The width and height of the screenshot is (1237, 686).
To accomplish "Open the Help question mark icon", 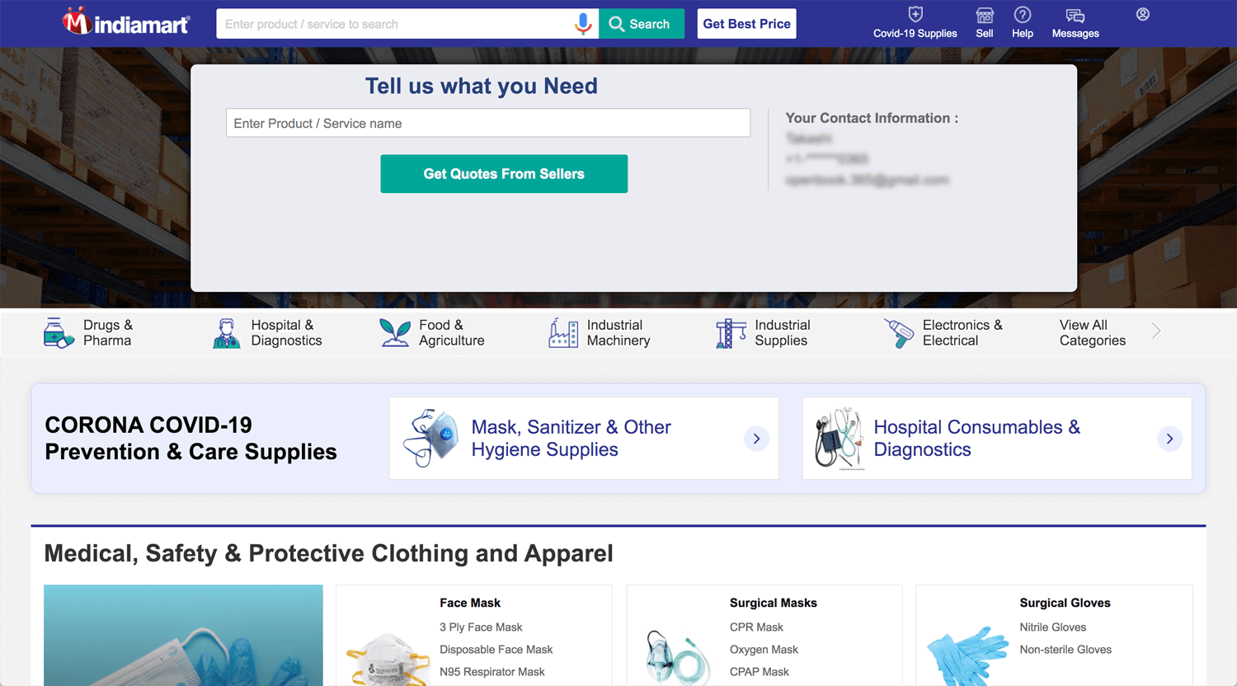I will [1023, 15].
